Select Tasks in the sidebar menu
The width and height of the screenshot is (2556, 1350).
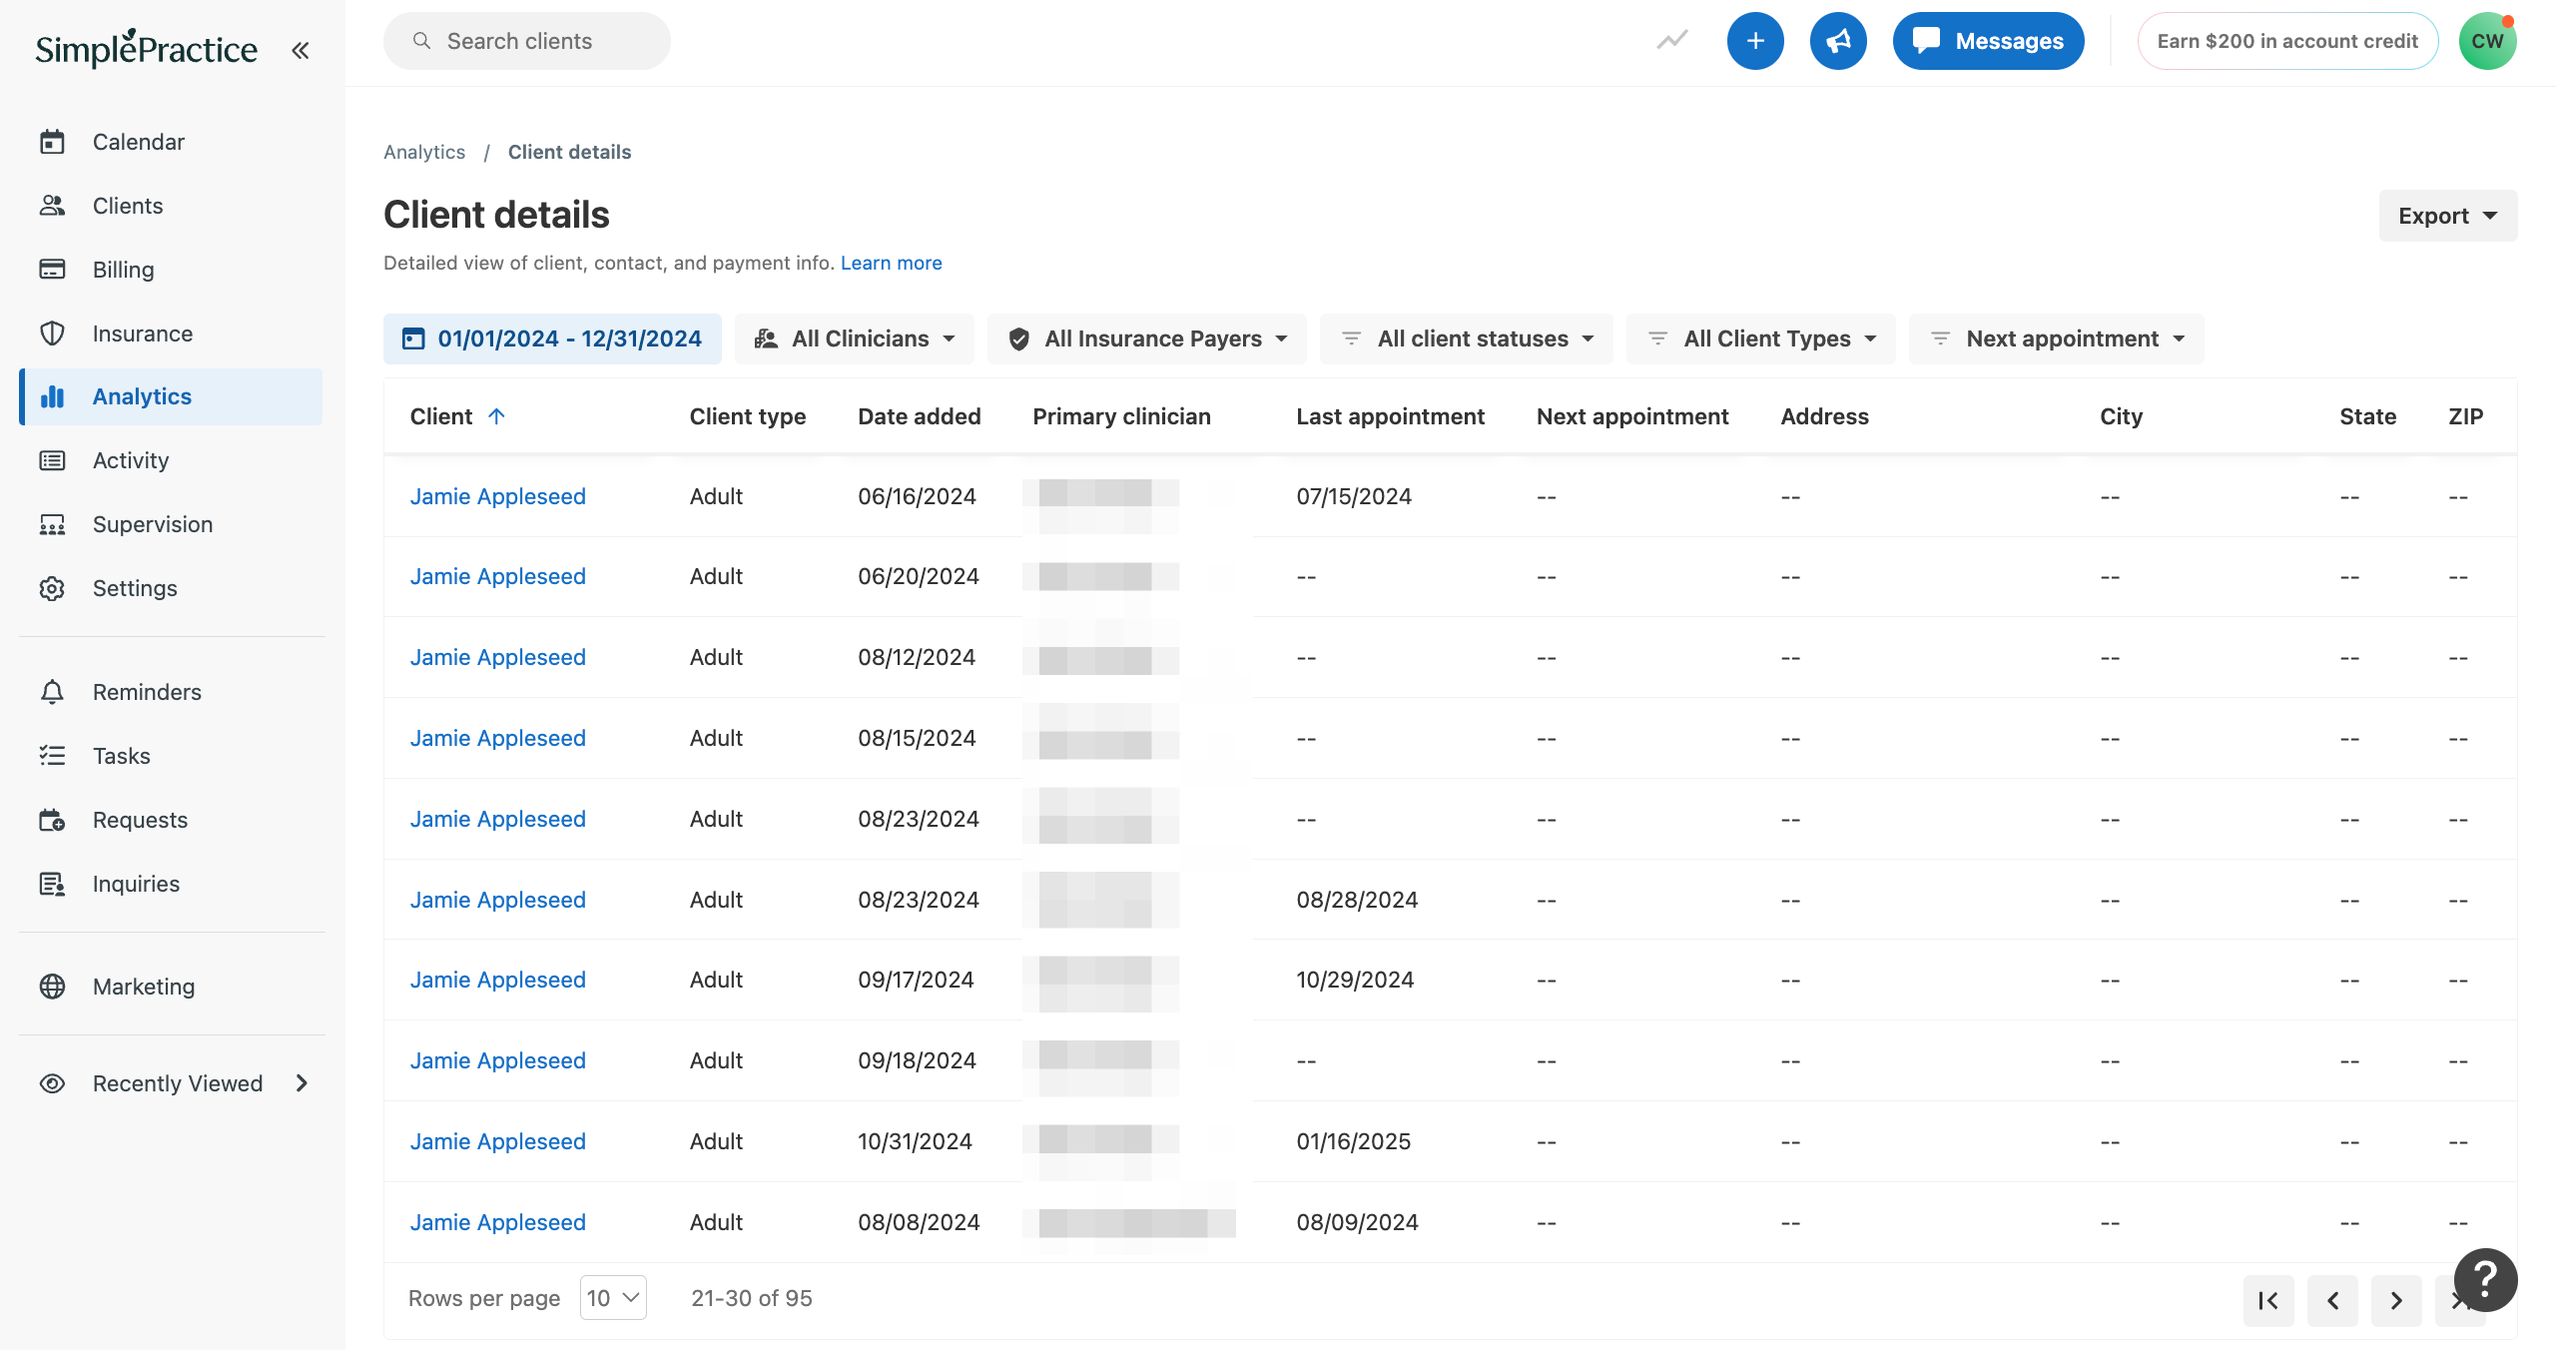pyautogui.click(x=121, y=755)
